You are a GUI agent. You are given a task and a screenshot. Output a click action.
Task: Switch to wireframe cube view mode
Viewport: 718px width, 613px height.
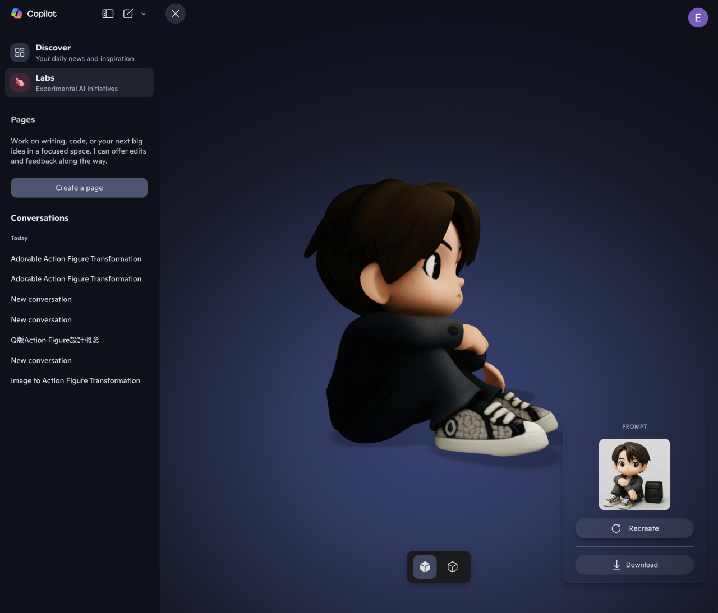[453, 566]
